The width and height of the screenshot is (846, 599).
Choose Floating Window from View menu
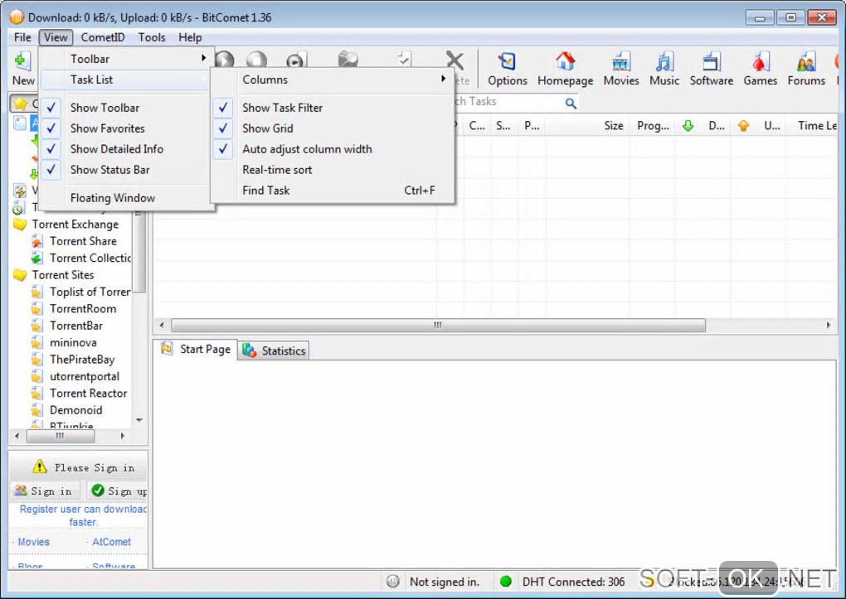pyautogui.click(x=124, y=198)
